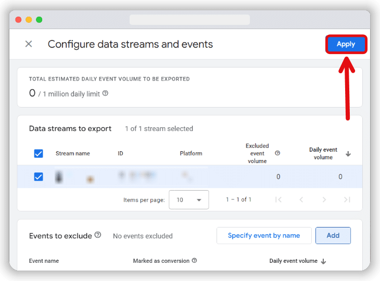Click the yellow macOS minimize window button
This screenshot has width=380, height=281.
[29, 20]
